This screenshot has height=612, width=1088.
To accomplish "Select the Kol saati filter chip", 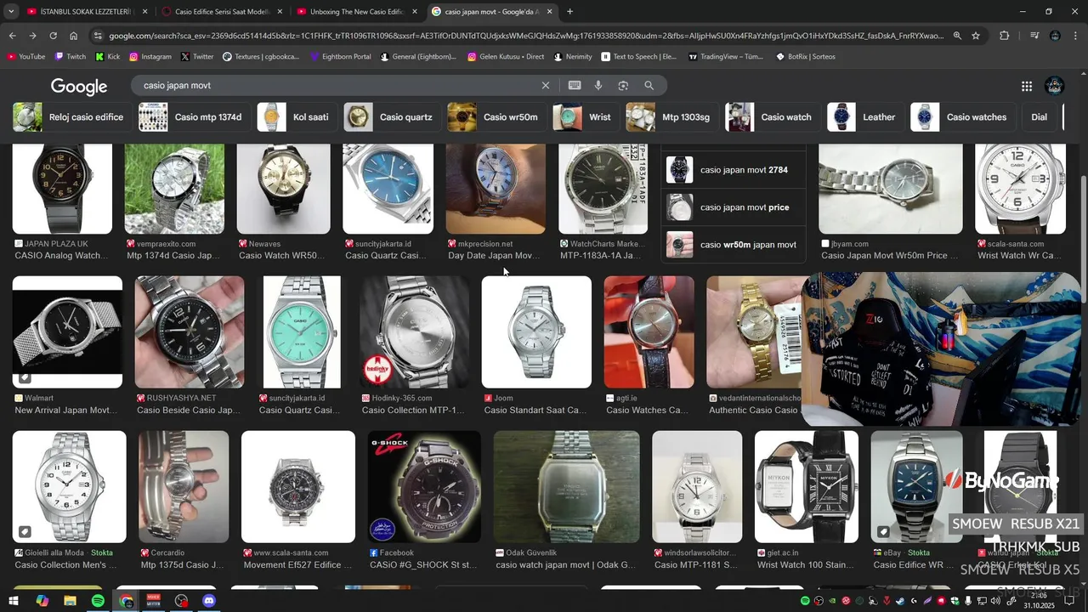I will (x=297, y=117).
